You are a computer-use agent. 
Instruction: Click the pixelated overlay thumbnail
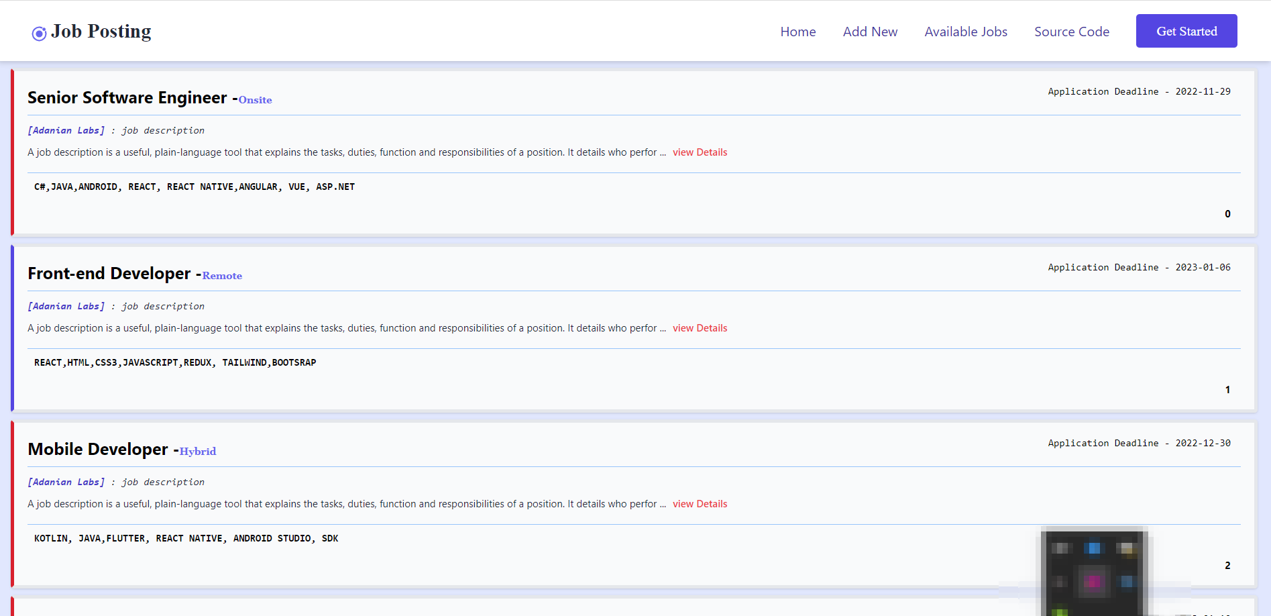1093,572
